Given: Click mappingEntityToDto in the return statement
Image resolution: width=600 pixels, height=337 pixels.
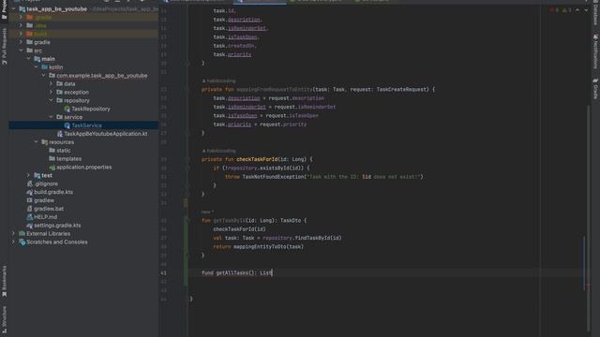Looking at the screenshot, I should click(x=260, y=247).
